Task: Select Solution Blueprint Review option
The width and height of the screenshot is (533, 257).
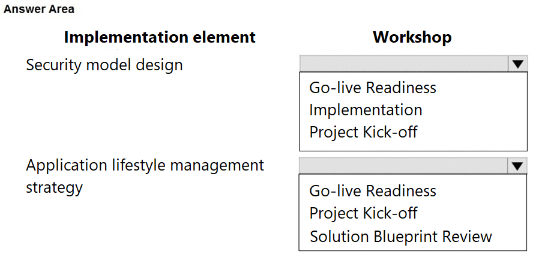Action: 400,236
